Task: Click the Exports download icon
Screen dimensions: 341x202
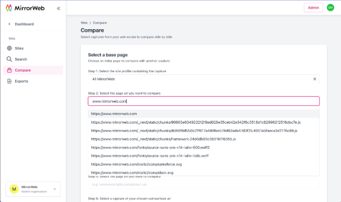Action: 9,81
